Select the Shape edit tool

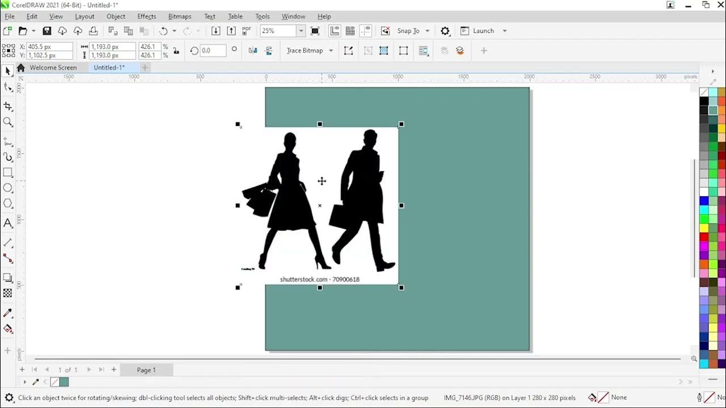click(8, 87)
